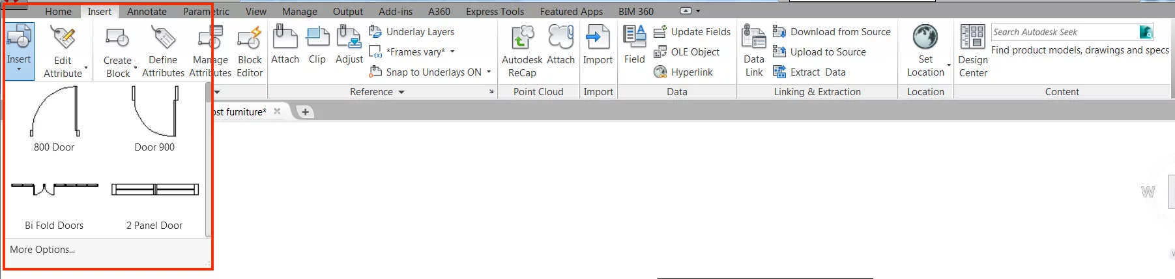1175x279 pixels.
Task: Open the Express Tools tab
Action: (x=495, y=11)
